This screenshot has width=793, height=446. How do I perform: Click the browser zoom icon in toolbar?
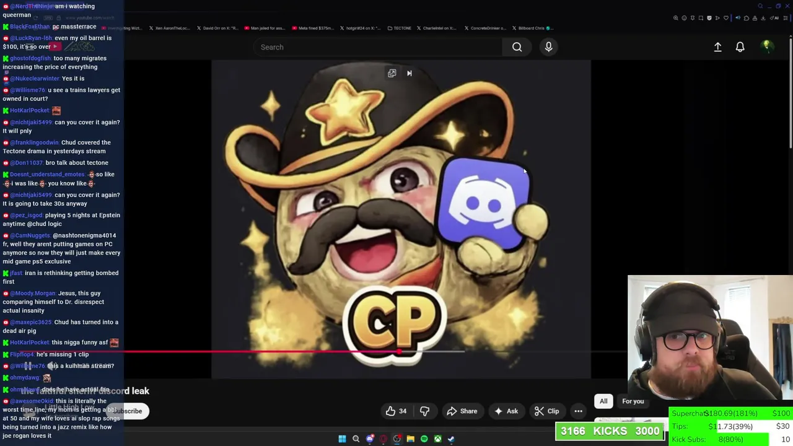point(676,18)
